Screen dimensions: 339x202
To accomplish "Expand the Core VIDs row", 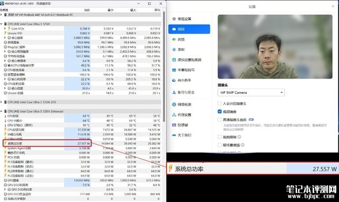I will pyautogui.click(x=5, y=28).
